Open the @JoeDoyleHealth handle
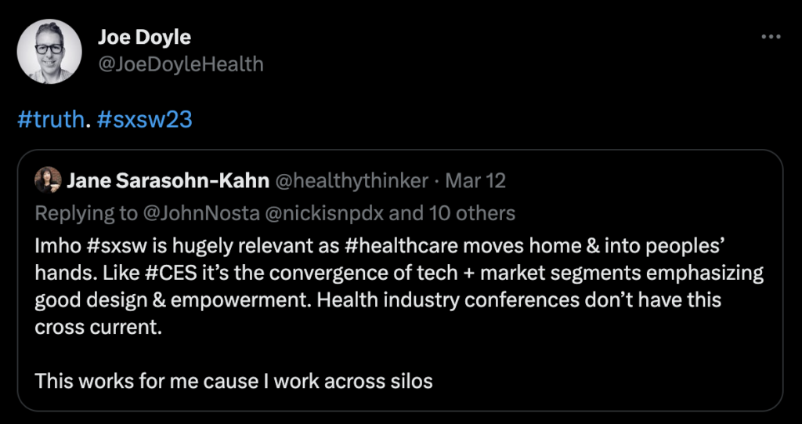Viewport: 802px width, 424px height. point(181,64)
